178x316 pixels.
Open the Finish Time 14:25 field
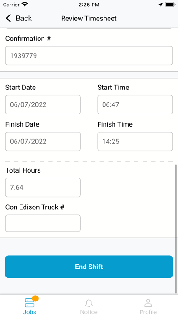click(x=135, y=142)
